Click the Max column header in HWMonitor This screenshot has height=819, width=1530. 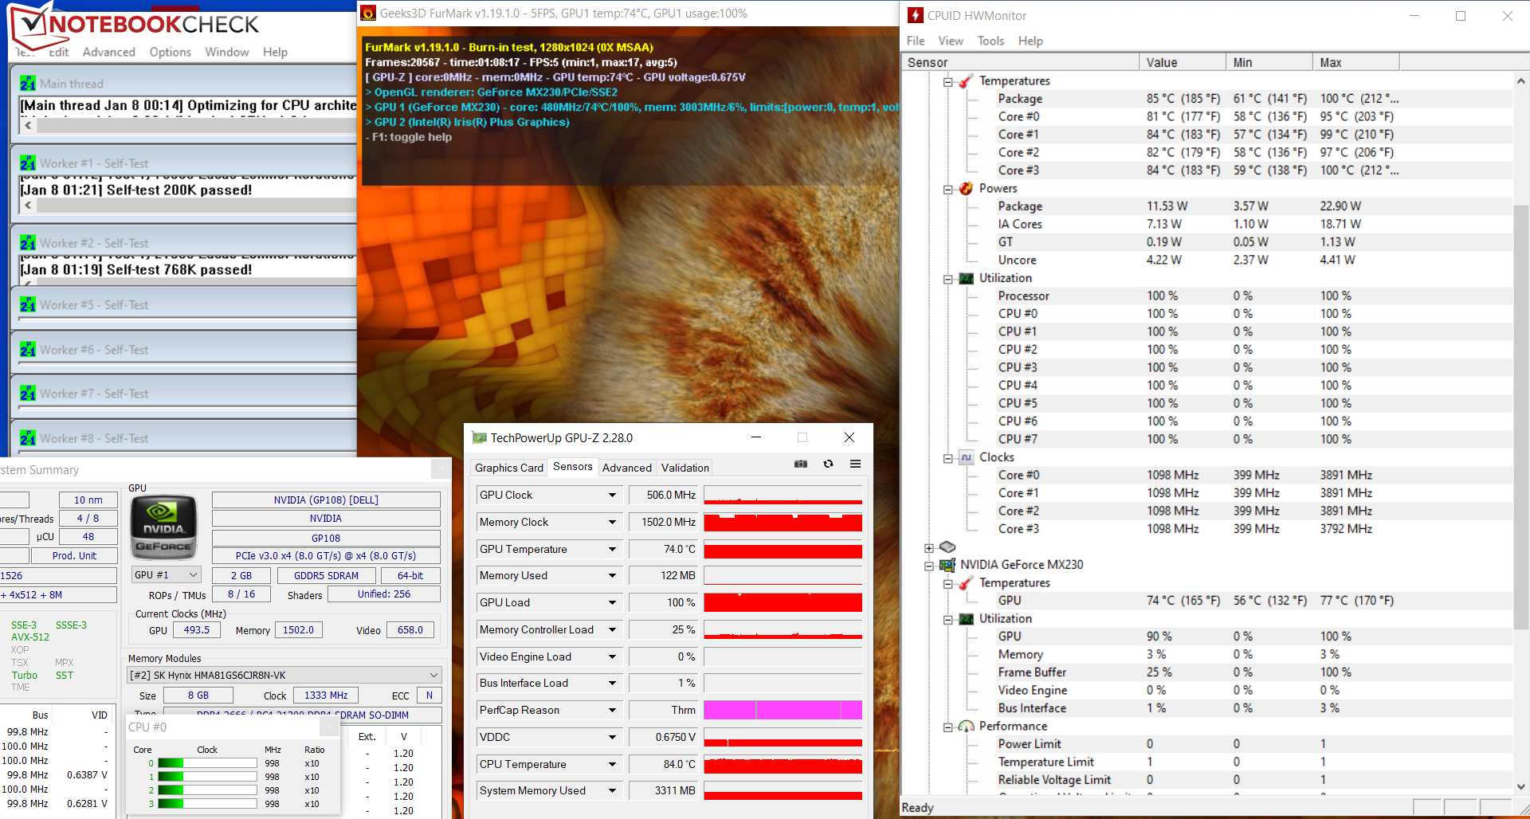click(1356, 62)
